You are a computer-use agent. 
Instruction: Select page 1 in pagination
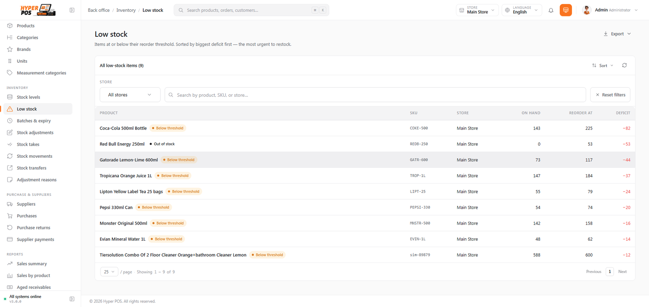pos(610,272)
